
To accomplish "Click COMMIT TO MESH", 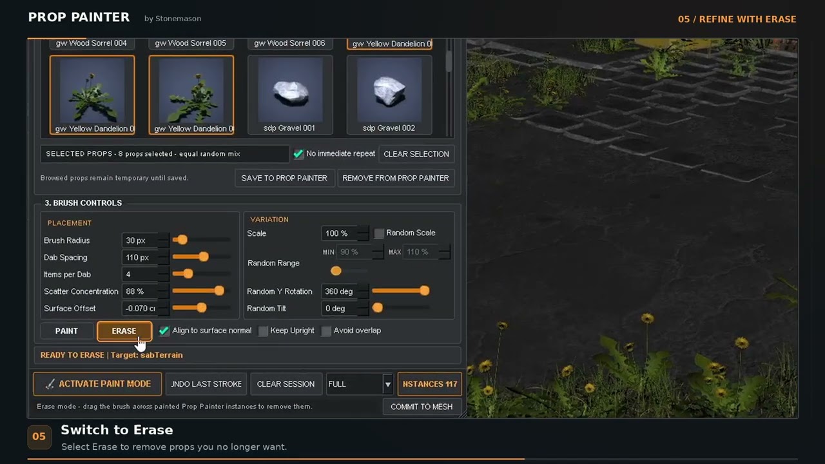I will click(422, 407).
